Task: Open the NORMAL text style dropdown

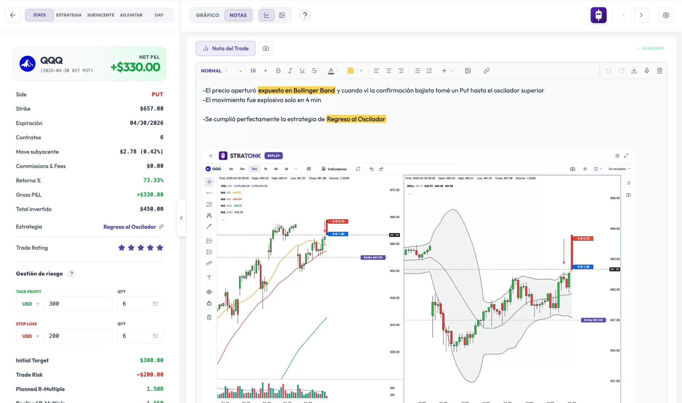Action: 214,71
